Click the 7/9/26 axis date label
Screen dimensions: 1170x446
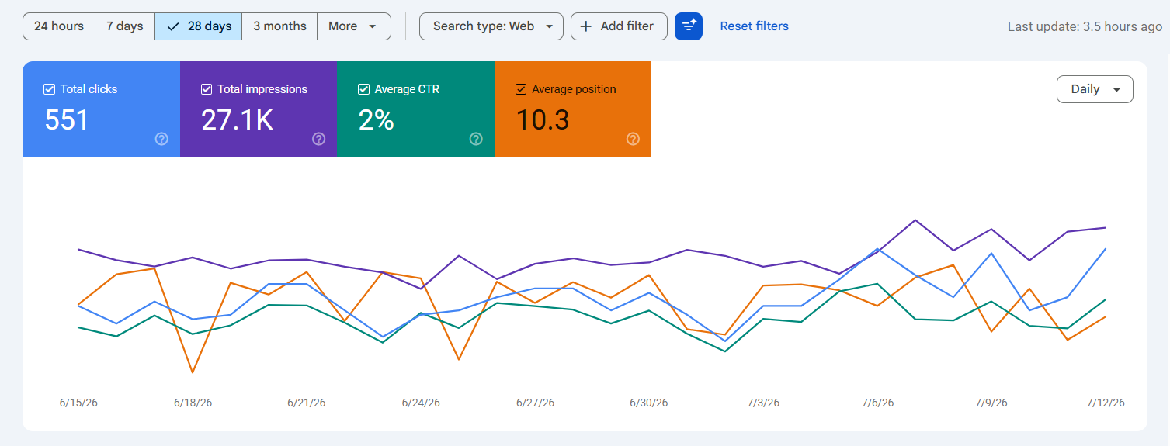click(991, 403)
